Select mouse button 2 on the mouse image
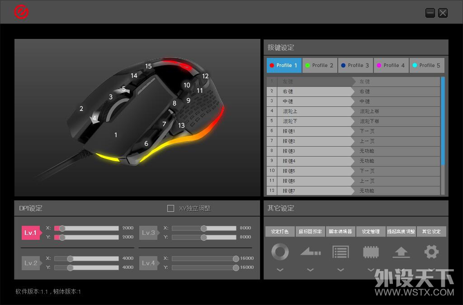Screen dimensions: 463x305 pyautogui.click(x=81, y=109)
